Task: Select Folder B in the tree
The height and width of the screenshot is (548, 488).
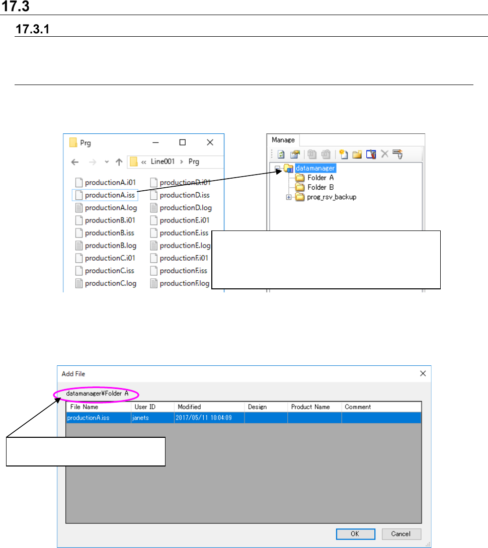Action: 320,187
